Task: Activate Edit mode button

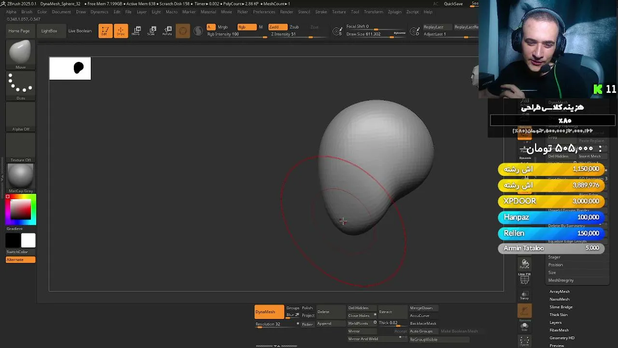Action: (x=105, y=31)
